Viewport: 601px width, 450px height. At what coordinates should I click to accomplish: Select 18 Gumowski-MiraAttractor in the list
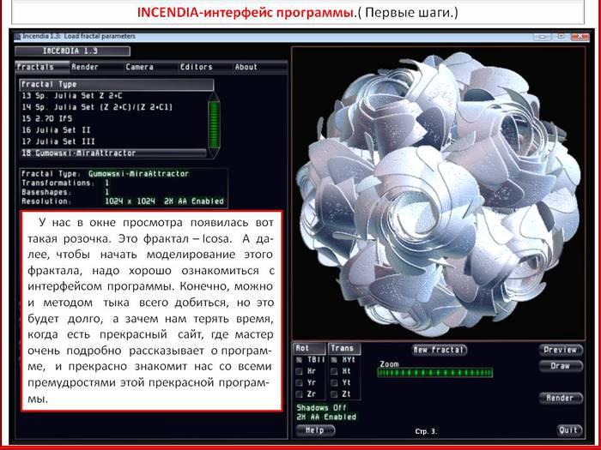[x=113, y=153]
